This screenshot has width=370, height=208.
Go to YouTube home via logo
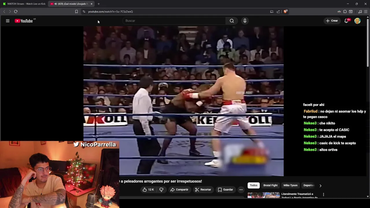click(x=24, y=21)
